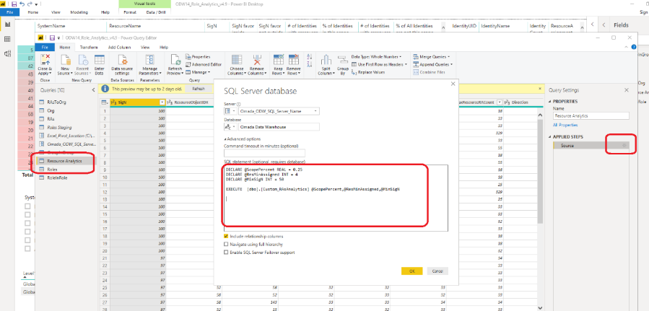Click Enter Data icon
Screen dimensions: 649x311
tap(100, 60)
